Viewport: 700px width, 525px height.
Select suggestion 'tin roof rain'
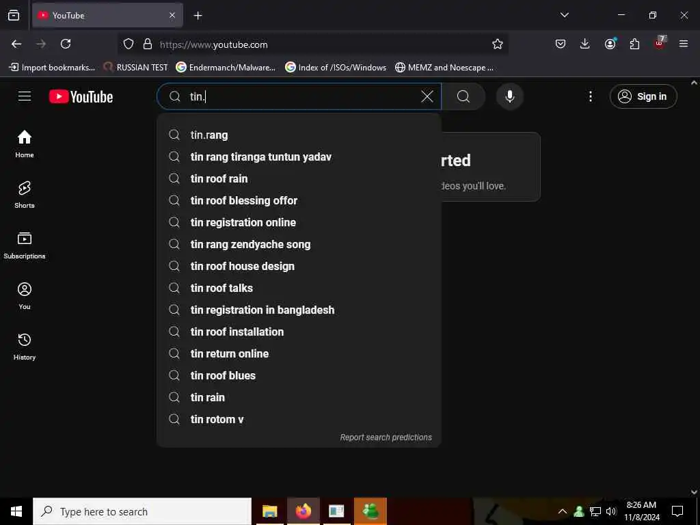click(x=299, y=178)
